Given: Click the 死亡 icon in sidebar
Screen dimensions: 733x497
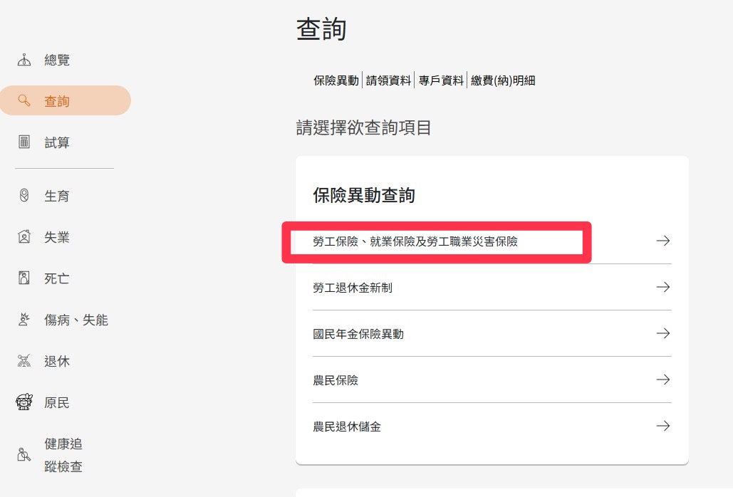Looking at the screenshot, I should (x=24, y=278).
